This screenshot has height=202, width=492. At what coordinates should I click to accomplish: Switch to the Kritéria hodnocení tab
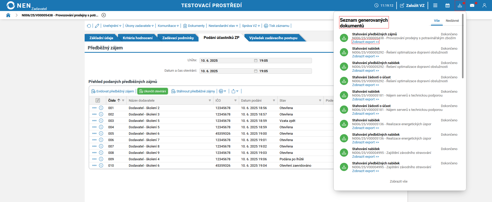coord(137,38)
